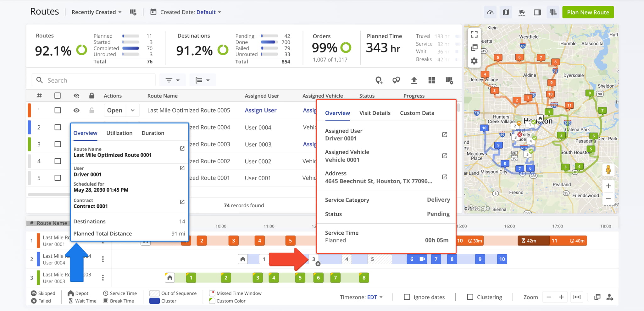Click the Assign User link for Route 0005
644x311 pixels.
[x=261, y=110]
